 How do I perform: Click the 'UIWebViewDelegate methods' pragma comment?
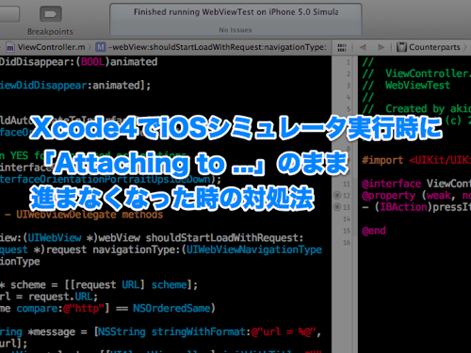click(89, 215)
